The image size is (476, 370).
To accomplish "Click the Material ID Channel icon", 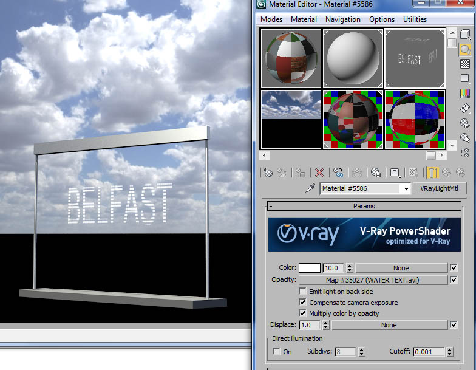I will [395, 173].
